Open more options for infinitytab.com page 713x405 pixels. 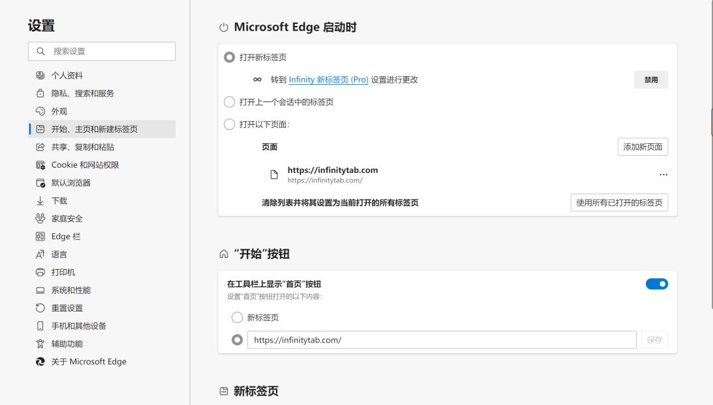click(x=663, y=174)
